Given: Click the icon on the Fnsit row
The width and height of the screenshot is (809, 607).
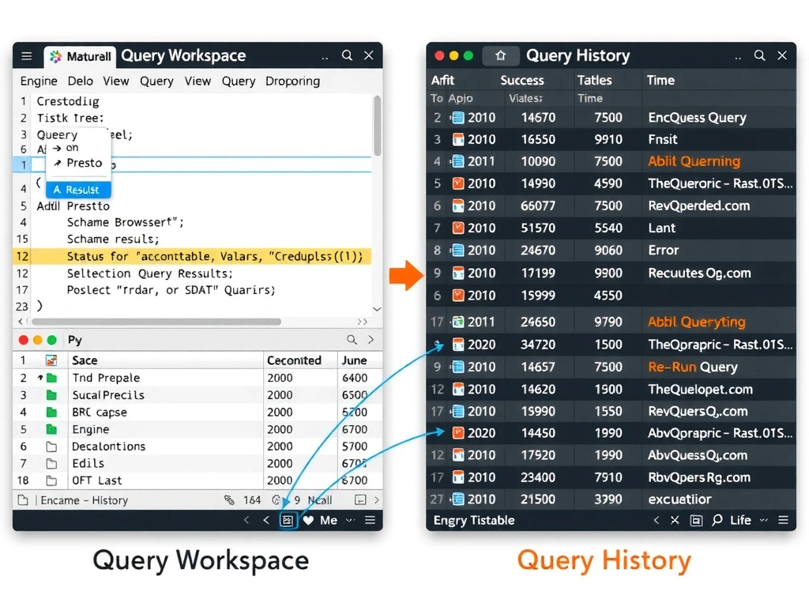Looking at the screenshot, I should pyautogui.click(x=457, y=139).
